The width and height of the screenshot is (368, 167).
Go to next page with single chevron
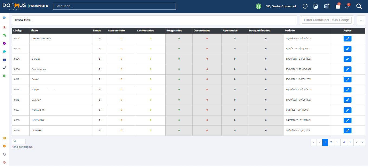(x=356, y=142)
